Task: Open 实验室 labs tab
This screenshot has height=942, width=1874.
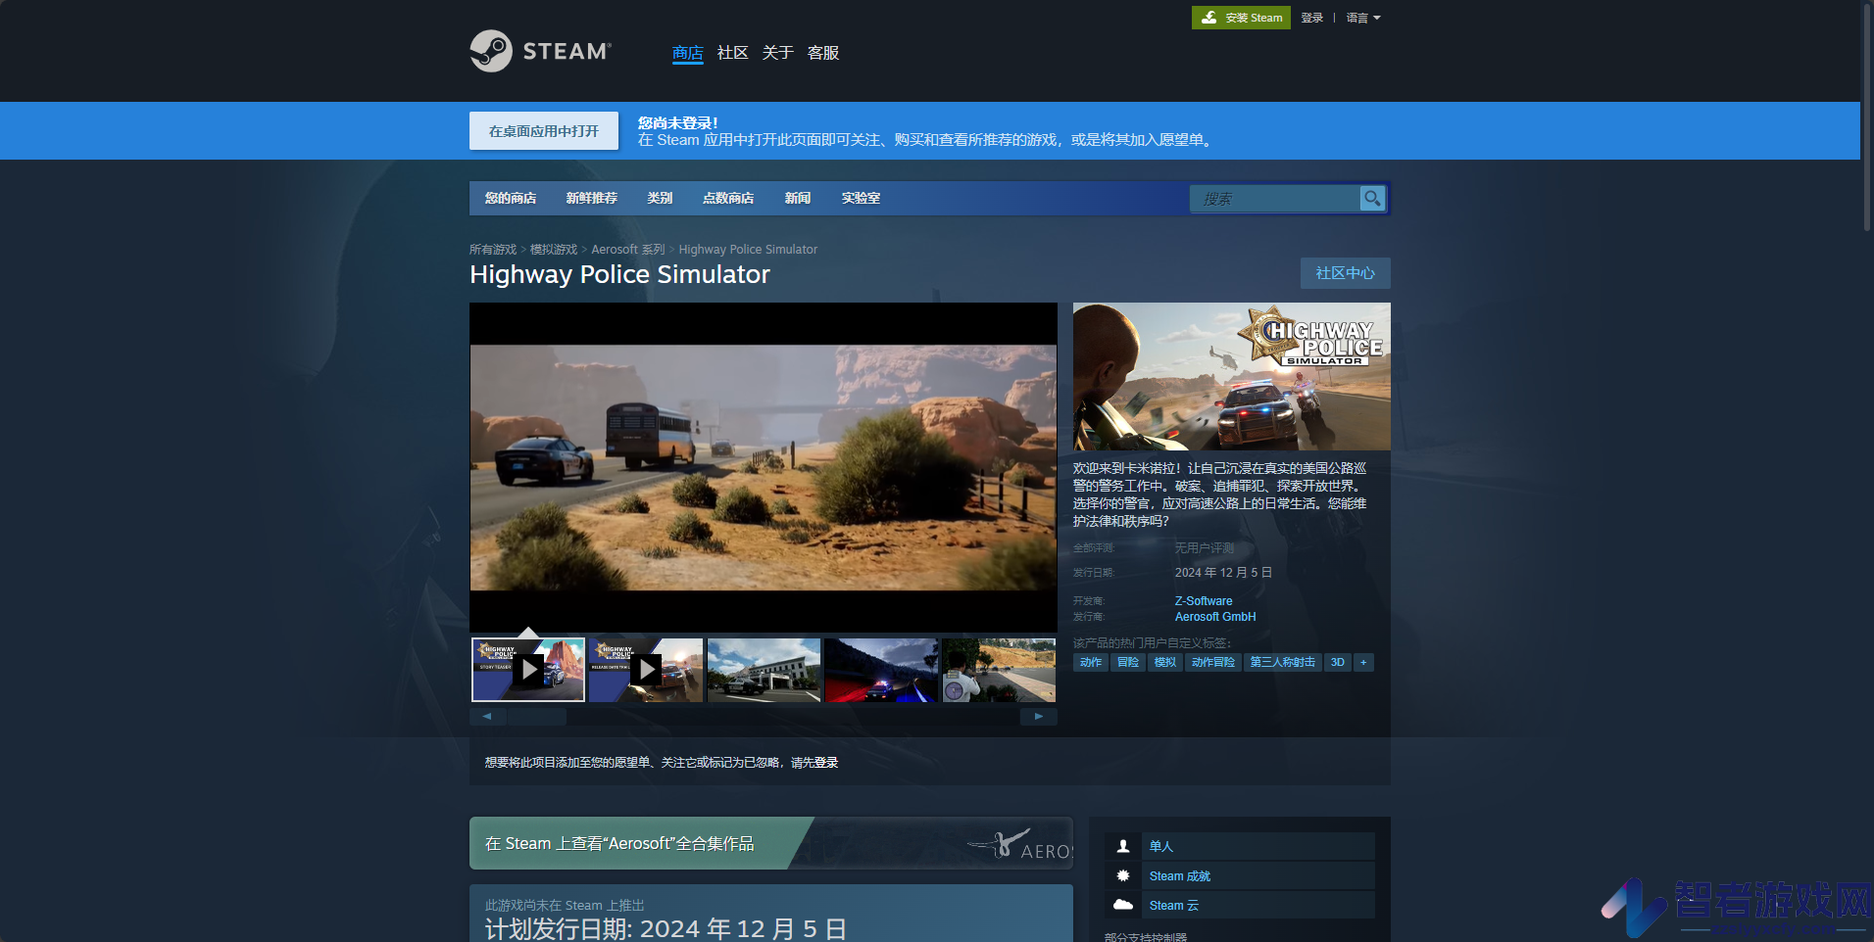Action: click(x=862, y=198)
